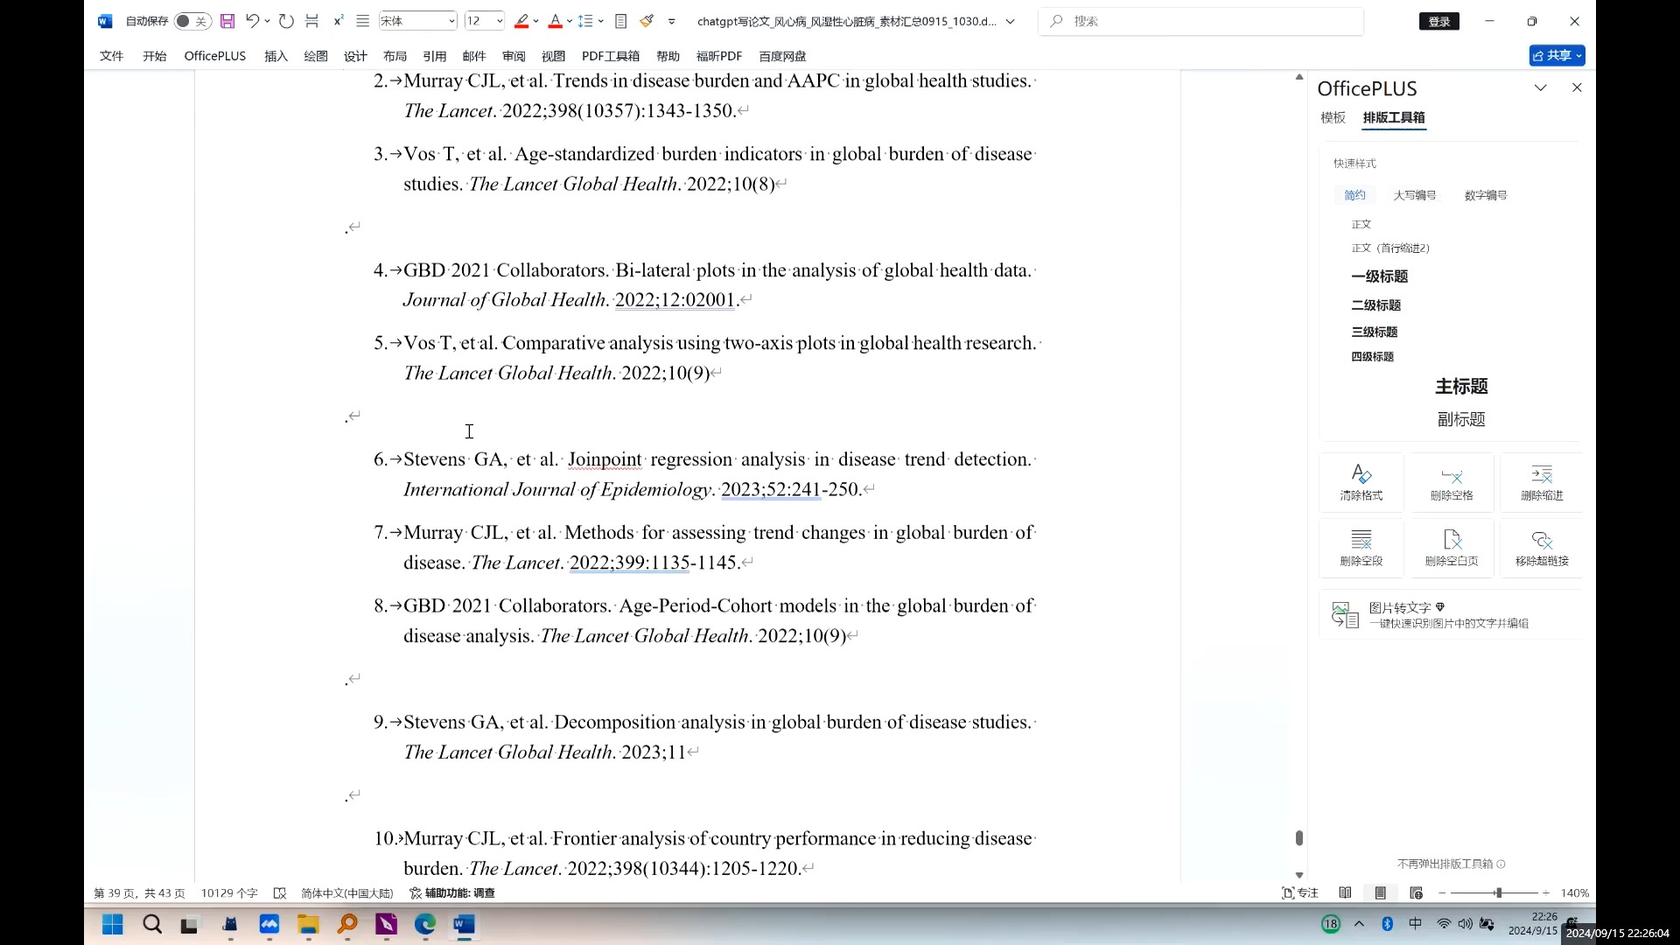Viewport: 1680px width, 945px height.
Task: Click the text highlight color pen icon
Action: (521, 21)
